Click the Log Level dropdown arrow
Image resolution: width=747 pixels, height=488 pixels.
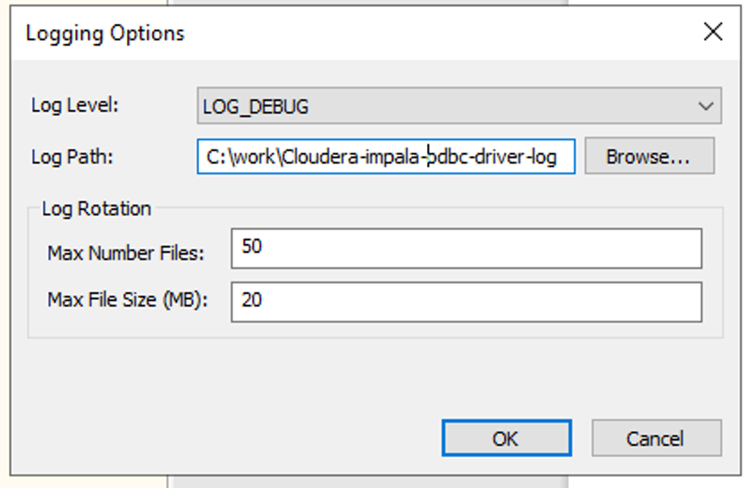click(706, 106)
